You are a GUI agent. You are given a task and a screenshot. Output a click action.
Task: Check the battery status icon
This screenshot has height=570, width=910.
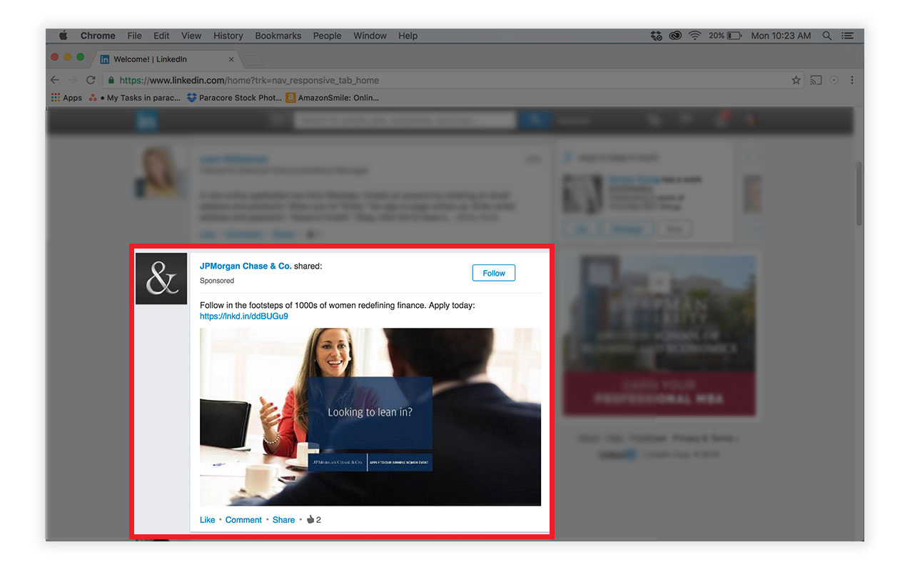pos(735,36)
